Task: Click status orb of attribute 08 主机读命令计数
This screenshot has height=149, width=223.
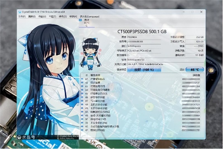Action: pos(82,104)
